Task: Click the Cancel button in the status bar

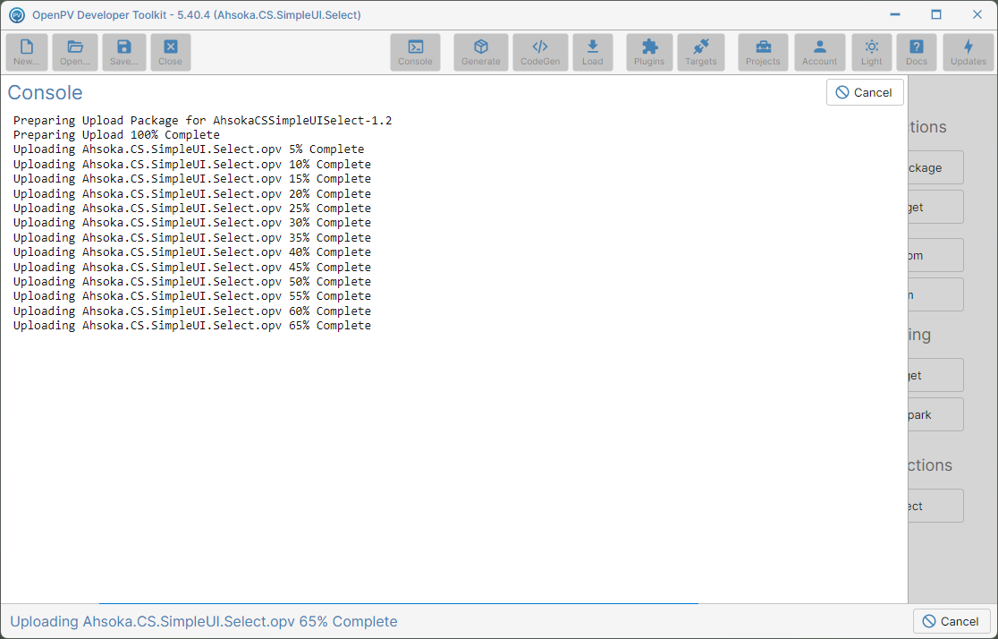Action: coord(951,621)
